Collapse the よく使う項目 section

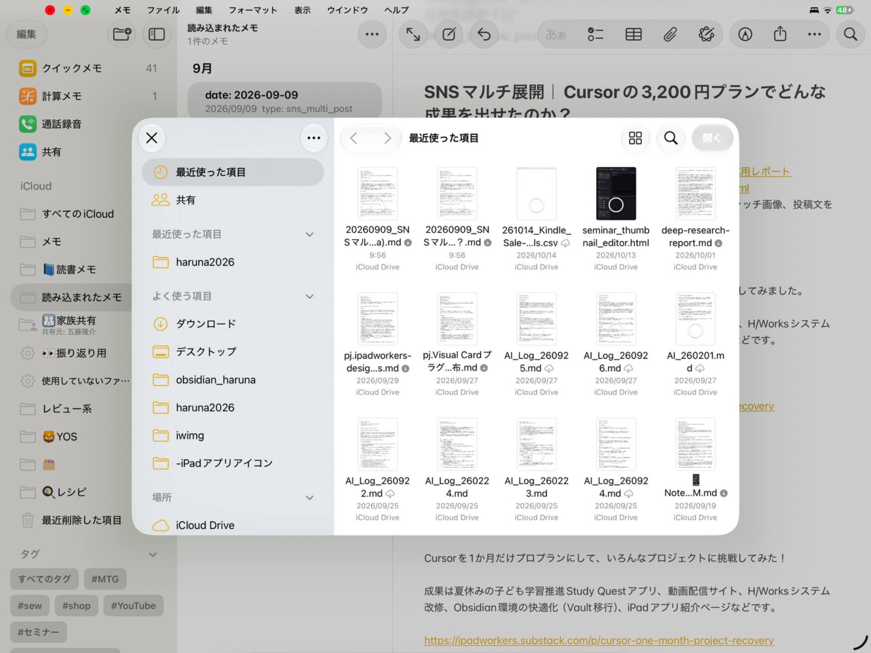(x=310, y=297)
